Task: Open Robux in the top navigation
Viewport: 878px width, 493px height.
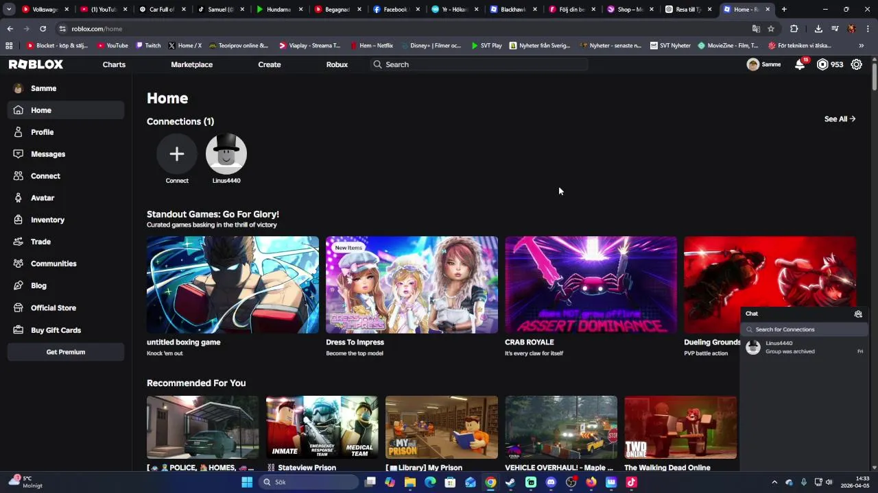Action: point(337,64)
